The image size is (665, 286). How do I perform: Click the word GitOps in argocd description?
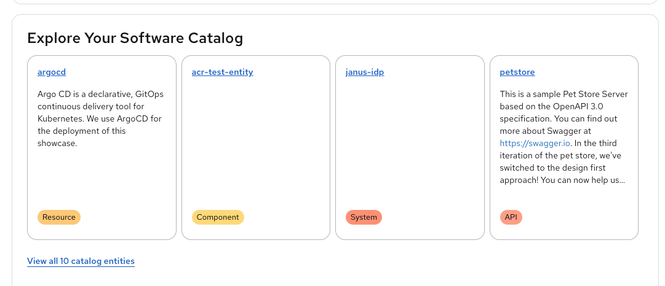pos(137,94)
